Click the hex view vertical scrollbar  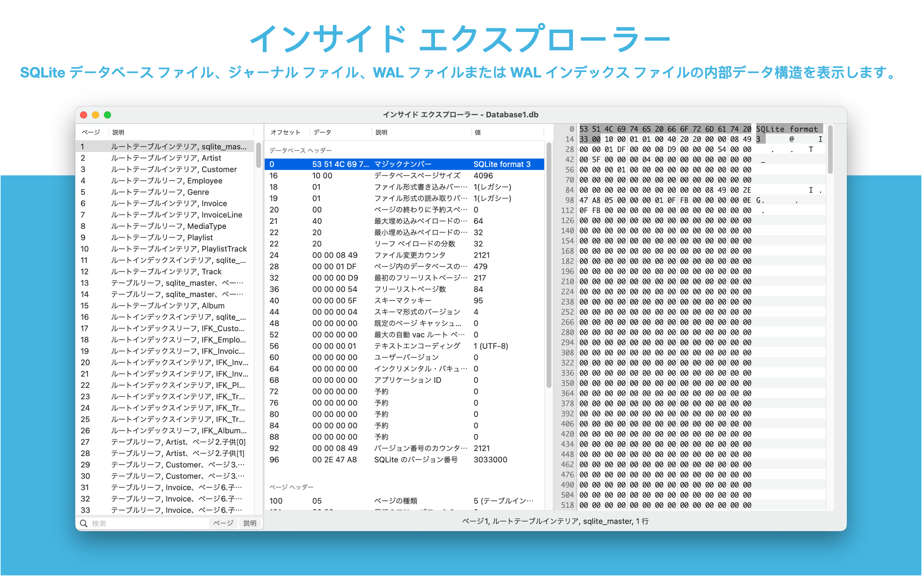pos(830,149)
